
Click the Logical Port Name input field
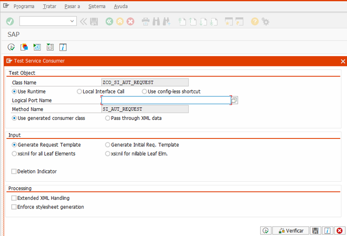[166, 100]
